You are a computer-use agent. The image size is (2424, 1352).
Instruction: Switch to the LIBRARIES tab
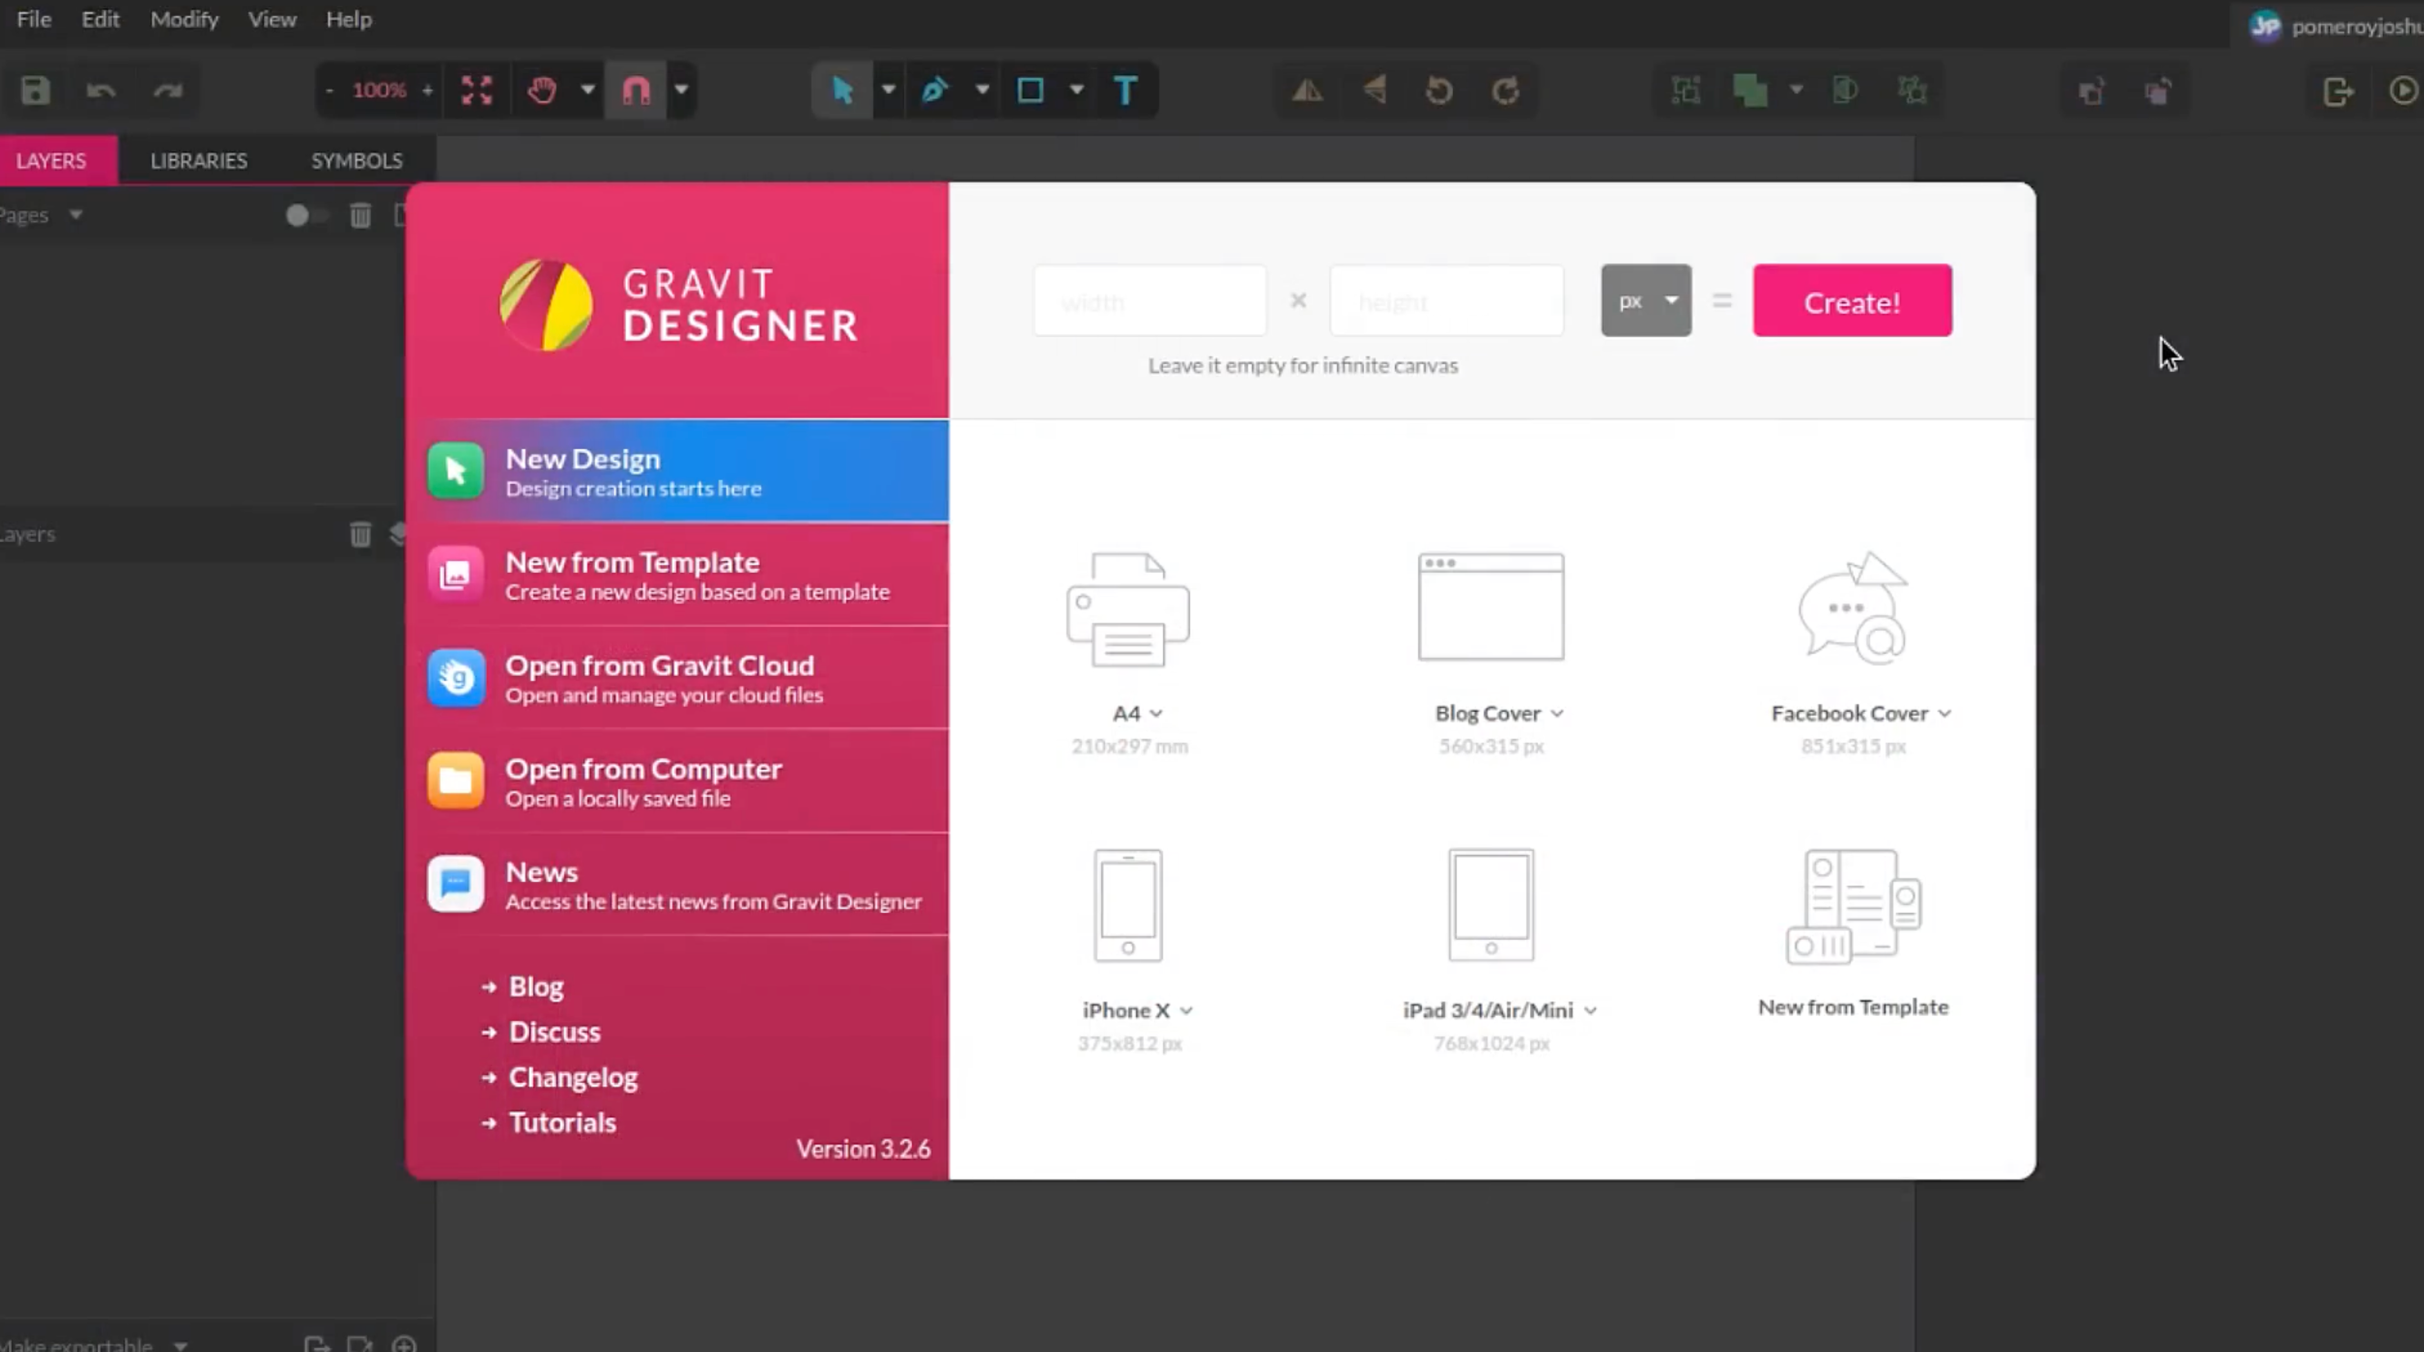198,160
